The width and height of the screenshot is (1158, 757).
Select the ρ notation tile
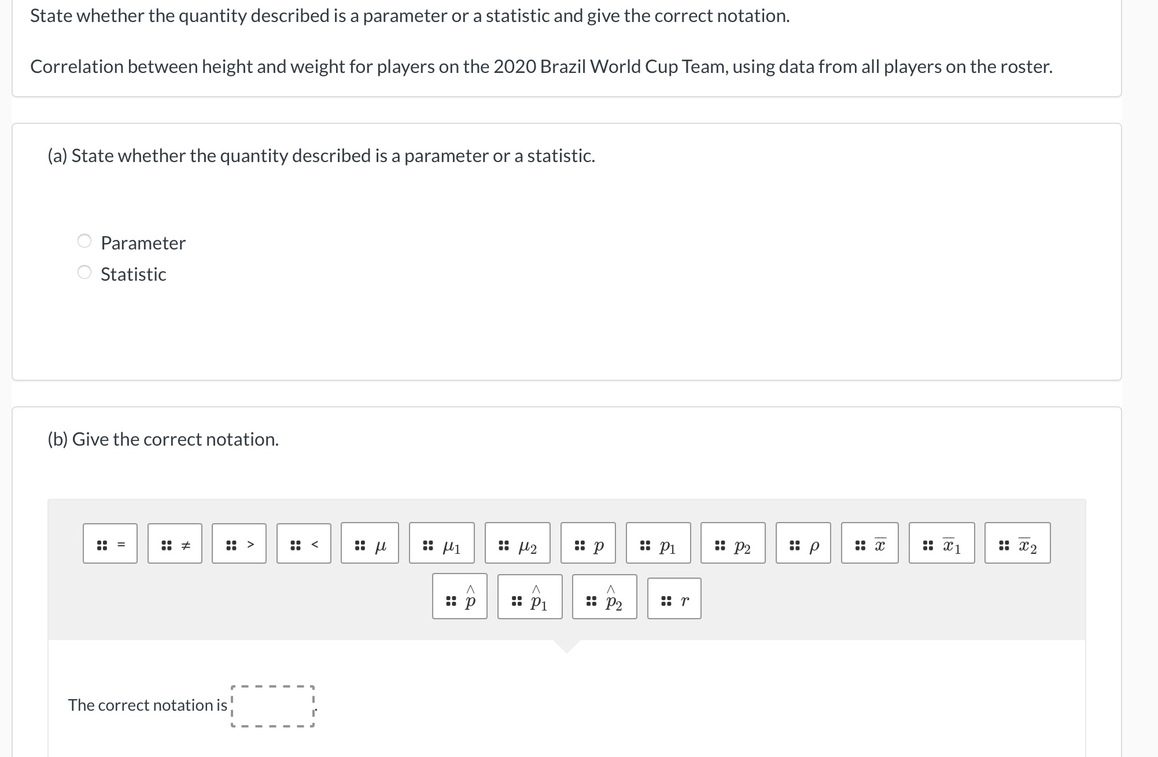pos(803,544)
